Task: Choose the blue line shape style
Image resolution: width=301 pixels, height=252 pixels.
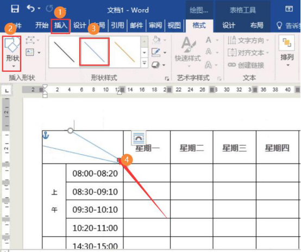Action: [95, 52]
